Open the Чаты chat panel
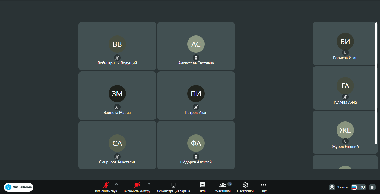 tap(202, 187)
